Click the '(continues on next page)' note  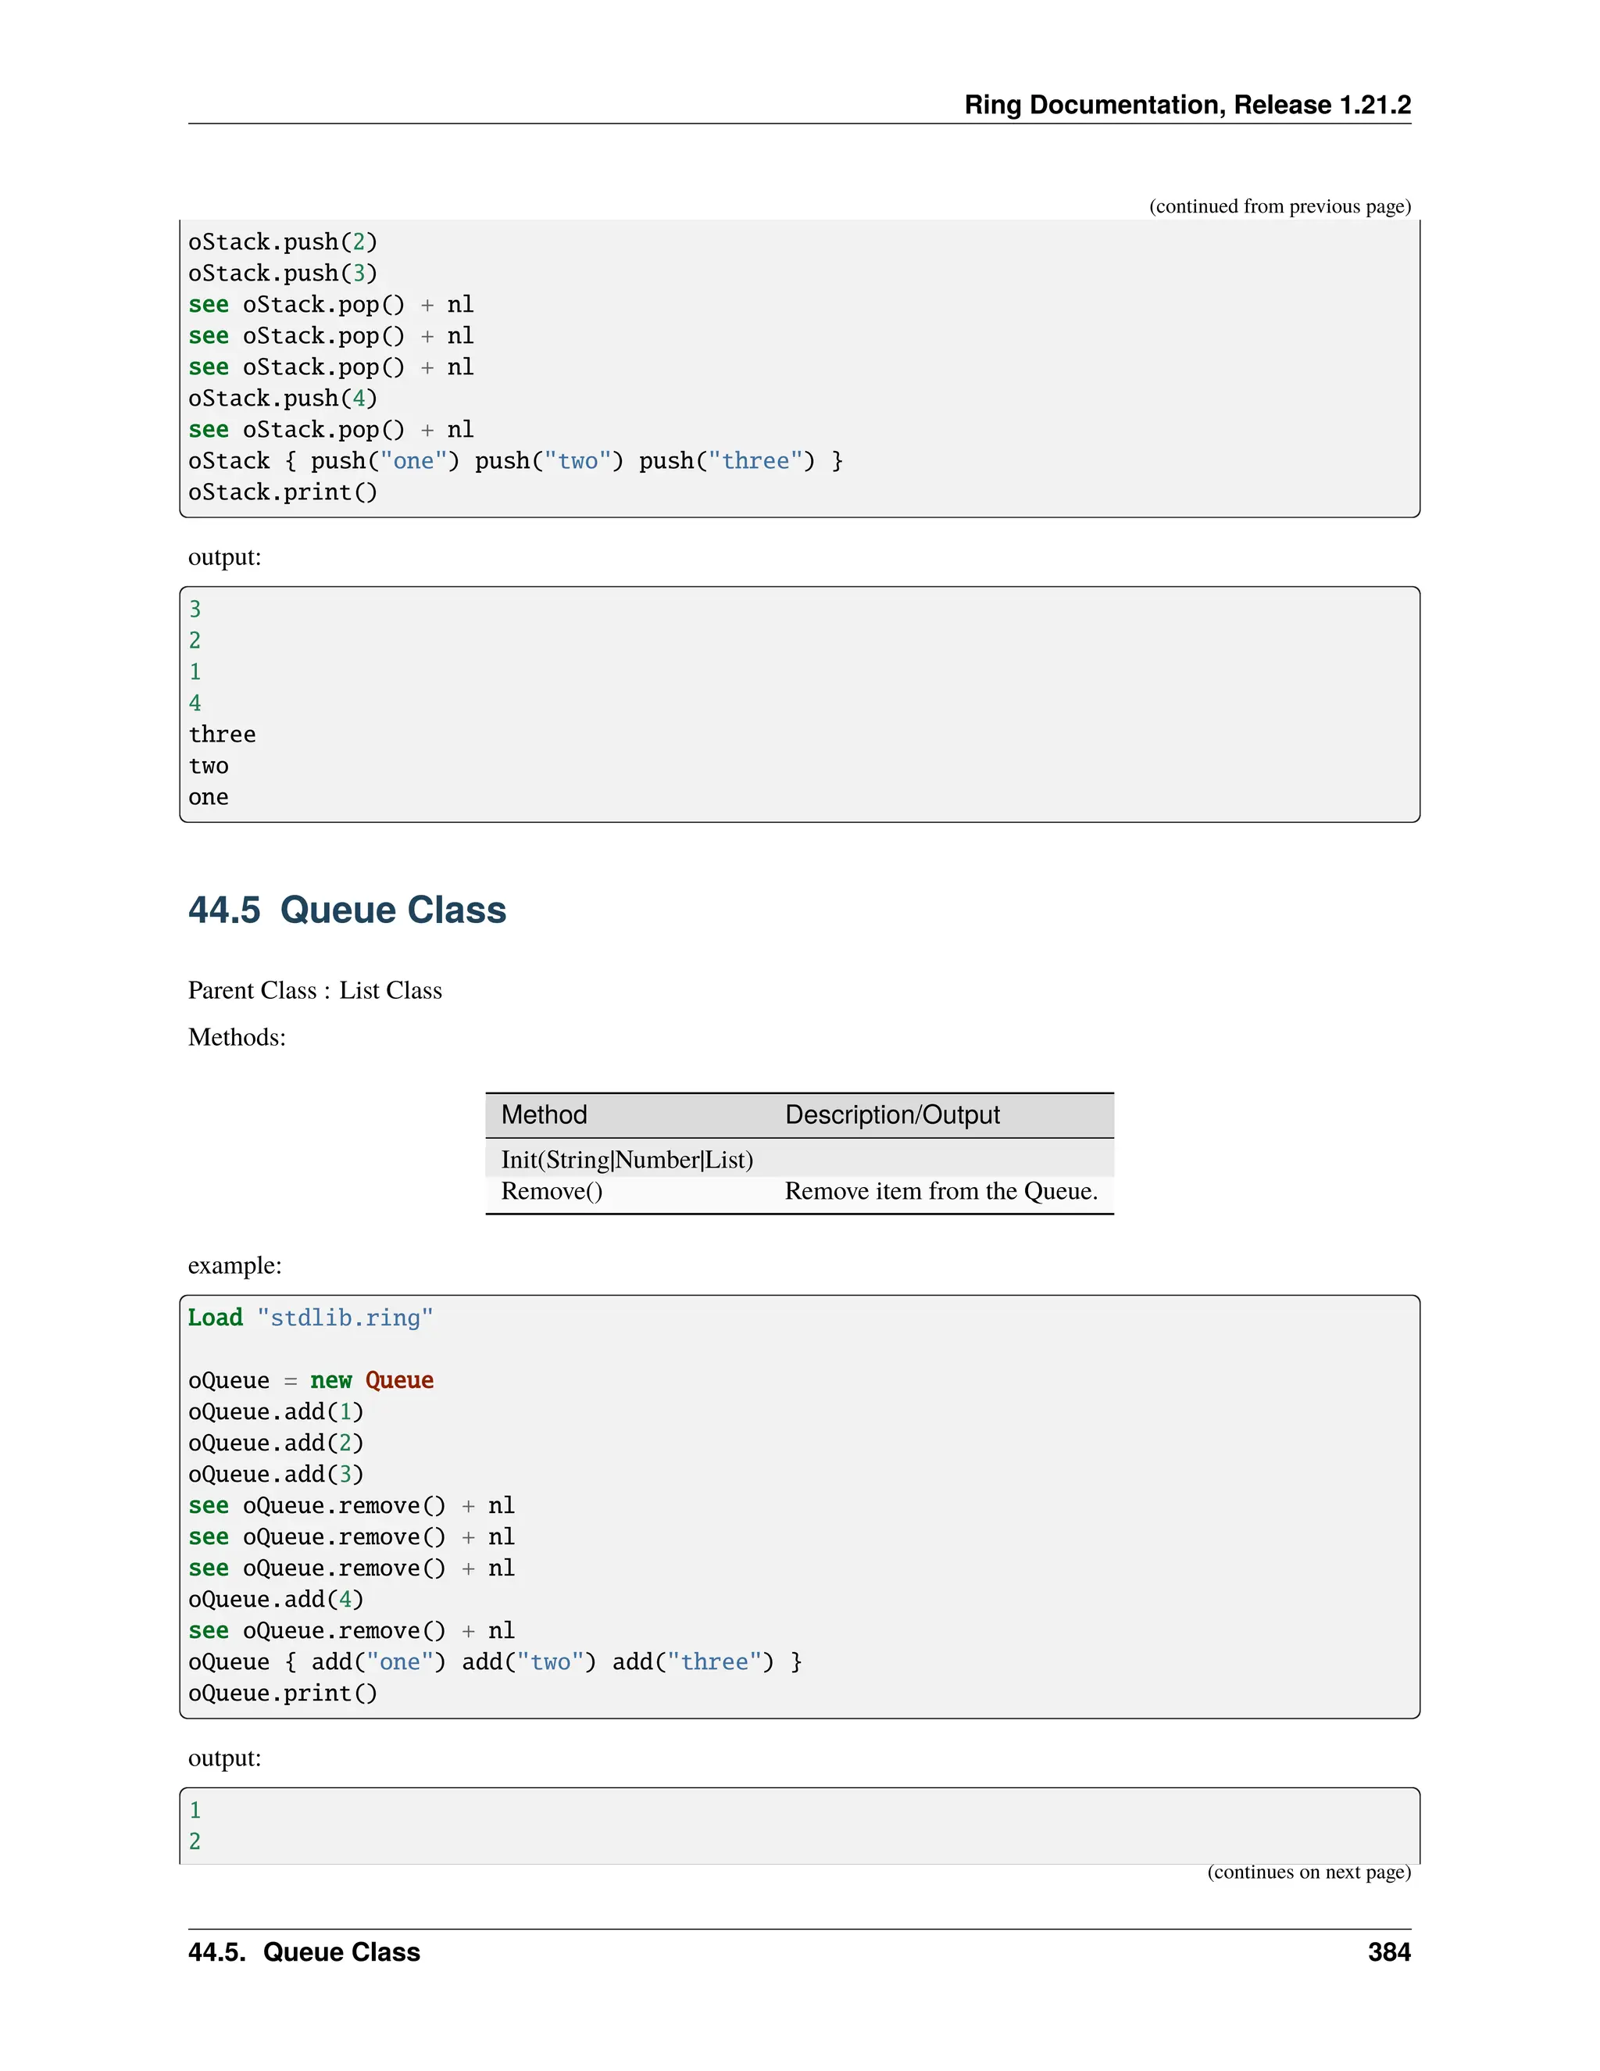coord(1308,1872)
